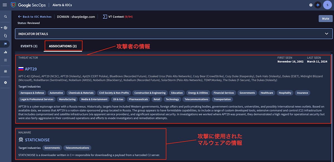Open the STATICNOISE malware link
The width and height of the screenshot is (334, 162).
pos(37,140)
